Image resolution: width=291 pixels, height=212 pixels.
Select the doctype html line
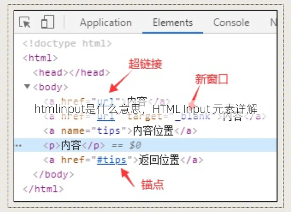click(67, 44)
